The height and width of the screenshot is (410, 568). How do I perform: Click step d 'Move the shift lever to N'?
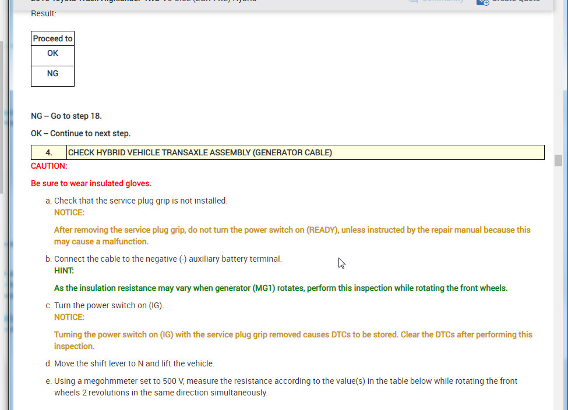135,363
